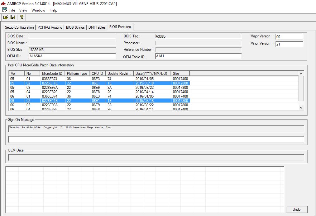Click the BIOS Size field 16386 KB
Image resolution: width=316 pixels, height=216 pixels.
click(x=72, y=50)
